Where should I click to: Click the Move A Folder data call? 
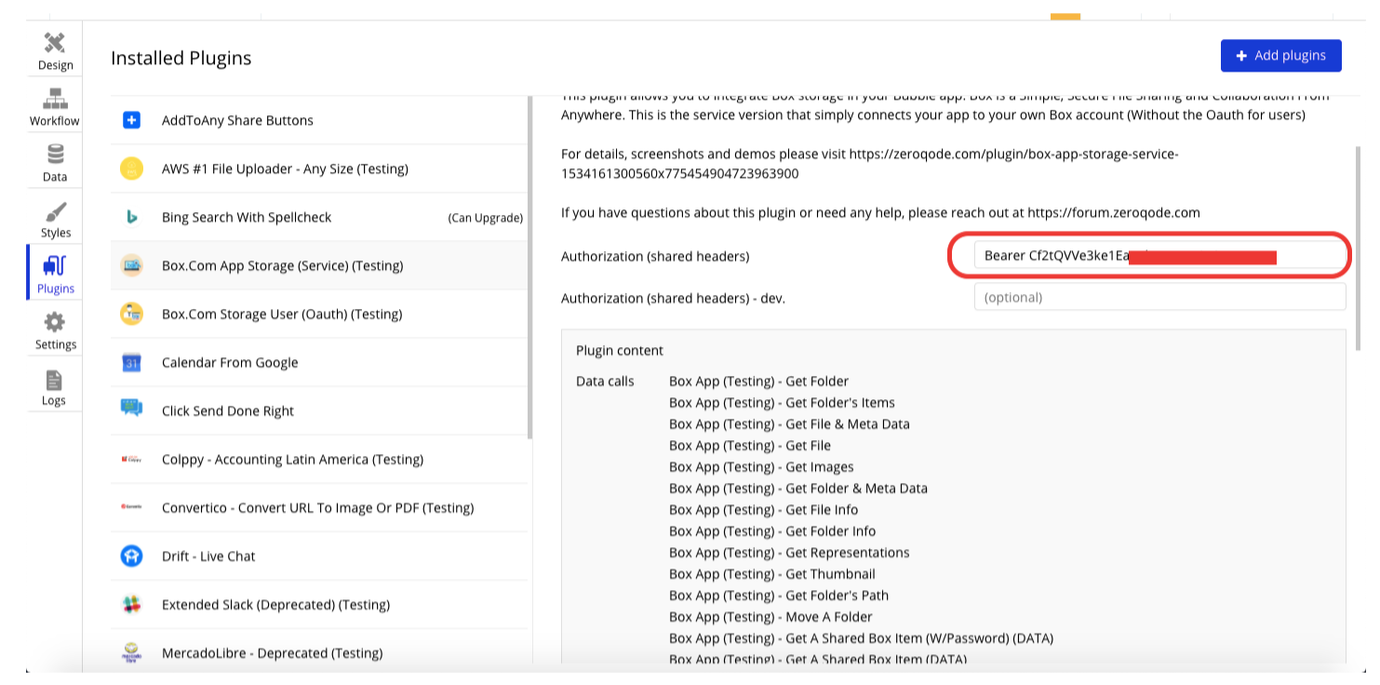click(x=770, y=616)
